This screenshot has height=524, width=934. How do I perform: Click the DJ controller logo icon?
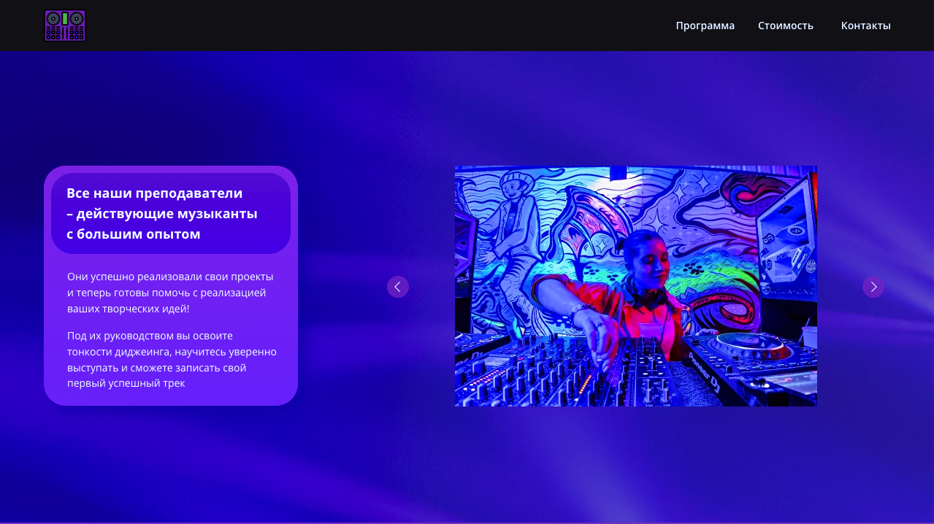(65, 26)
